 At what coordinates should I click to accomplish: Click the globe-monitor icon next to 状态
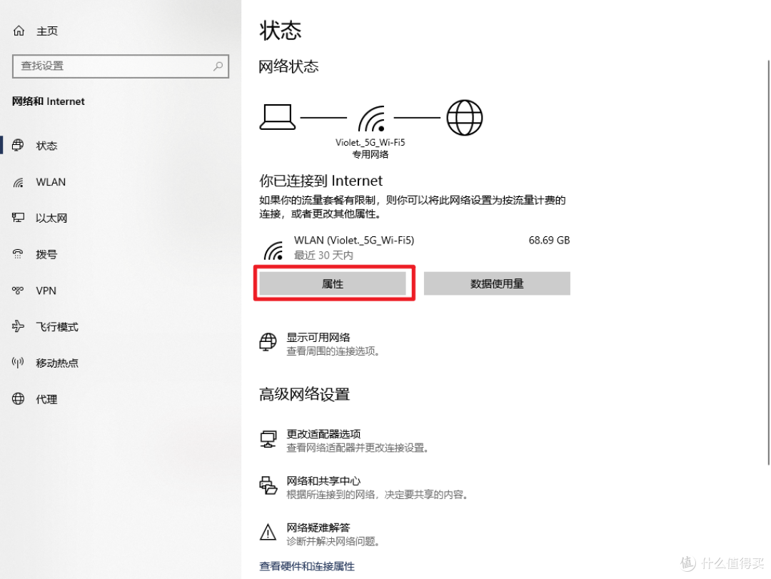18,145
